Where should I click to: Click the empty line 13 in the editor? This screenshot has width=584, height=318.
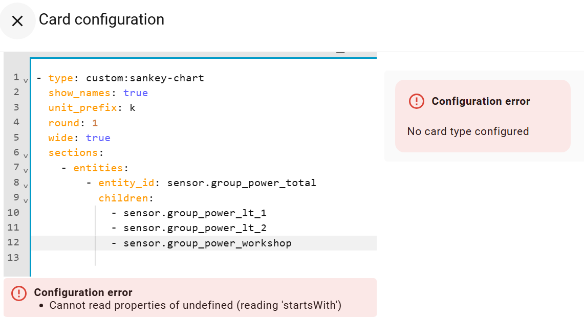pyautogui.click(x=205, y=258)
